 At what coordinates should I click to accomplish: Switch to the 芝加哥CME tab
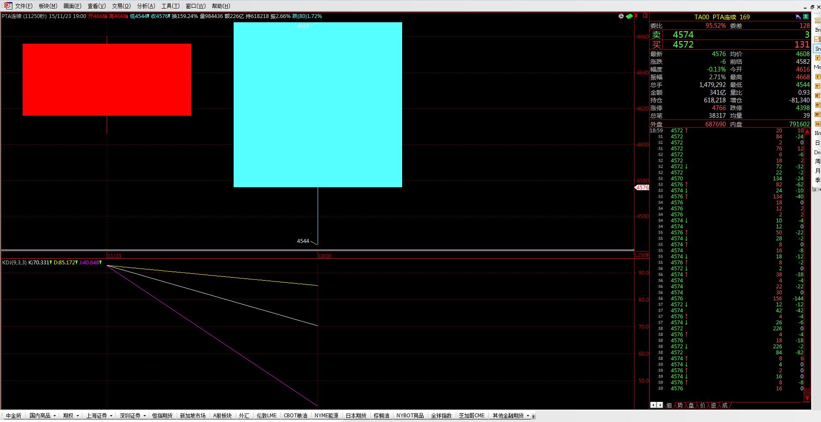(472, 416)
